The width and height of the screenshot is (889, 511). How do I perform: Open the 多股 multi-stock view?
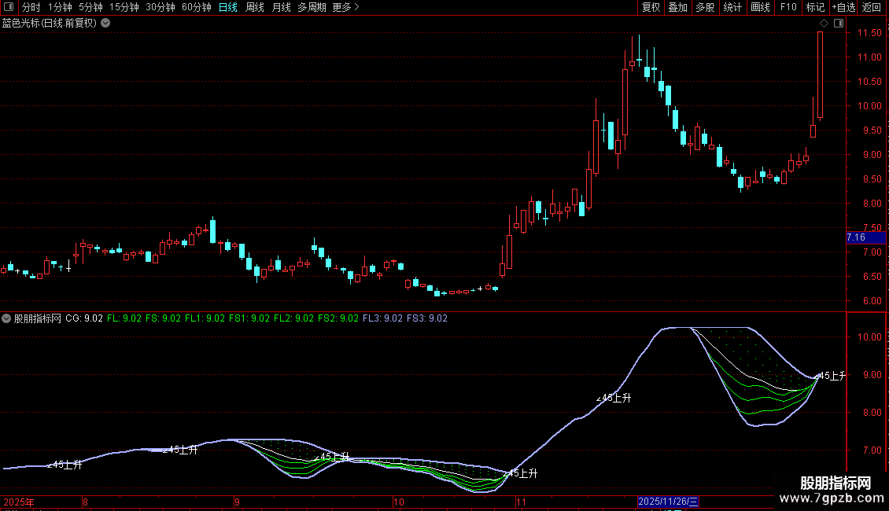(x=705, y=7)
